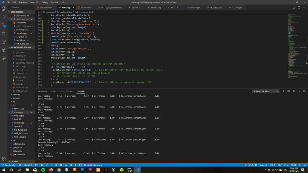Open the Run and Debug view
Image resolution: width=308 pixels, height=173 pixels.
pos(4,34)
